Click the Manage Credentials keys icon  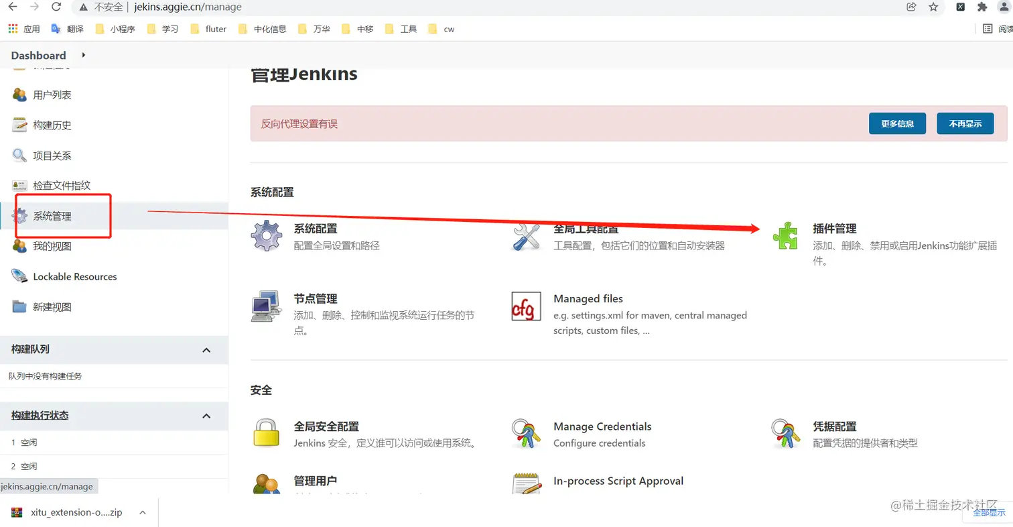click(527, 433)
